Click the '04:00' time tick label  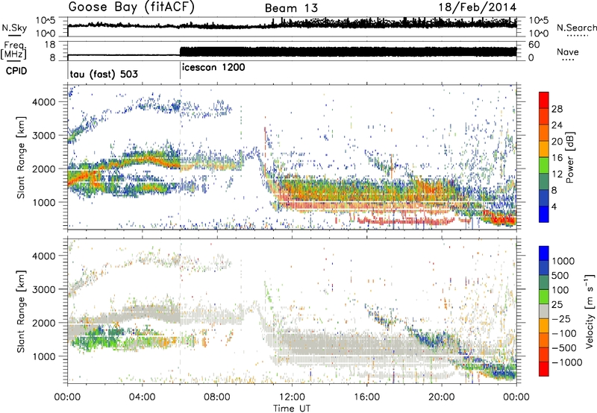tap(143, 397)
